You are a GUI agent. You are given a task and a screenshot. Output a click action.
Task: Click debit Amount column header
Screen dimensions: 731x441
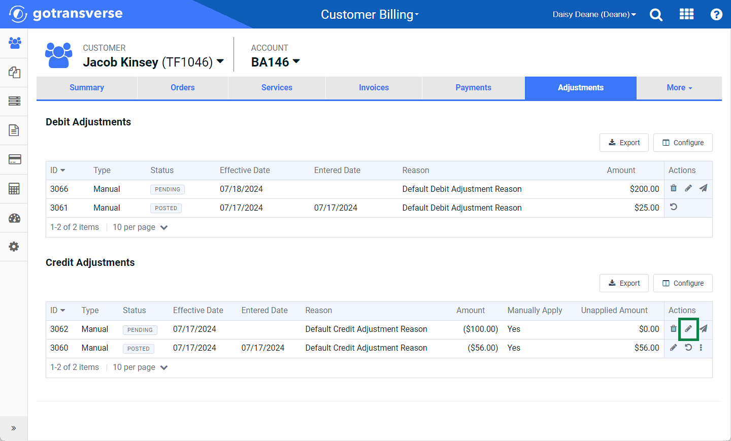(x=621, y=171)
